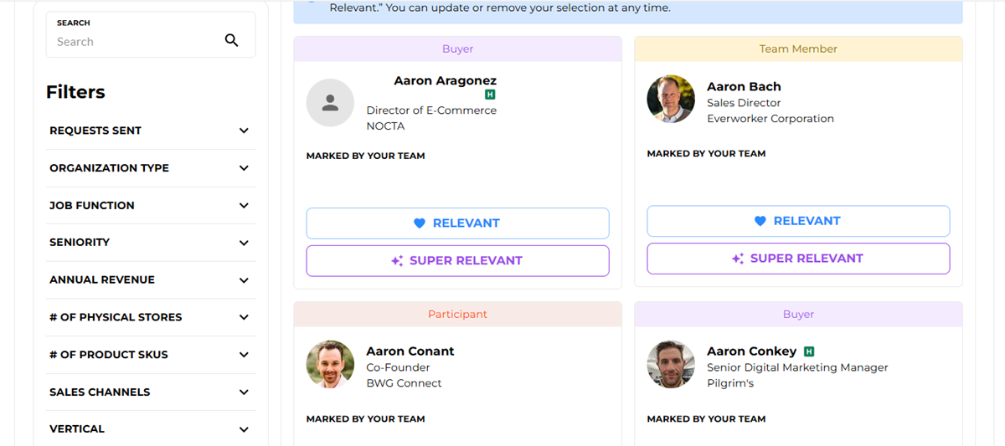
Task: Click the green badge beside Aaron Aragonez
Action: pyautogui.click(x=490, y=95)
